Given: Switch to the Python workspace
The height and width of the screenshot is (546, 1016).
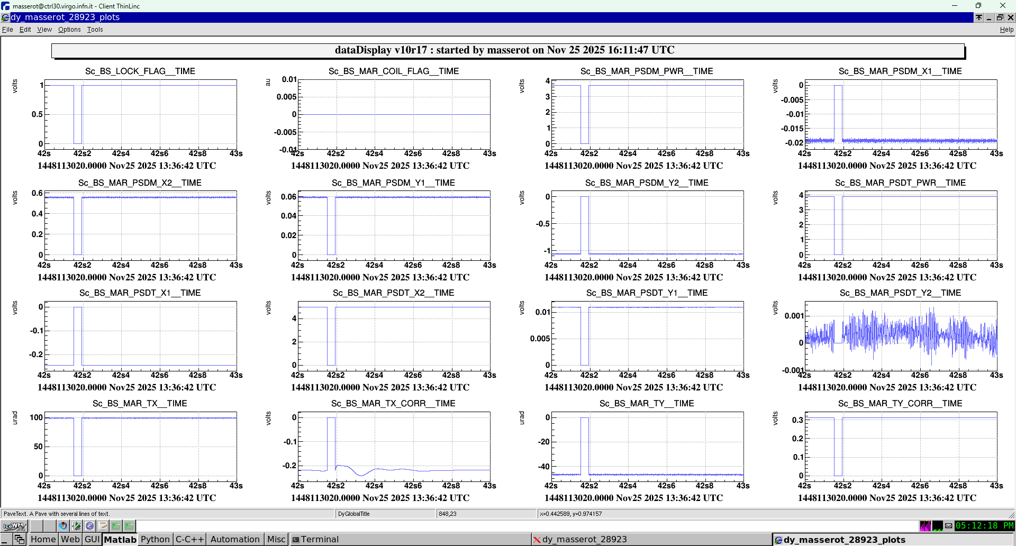Looking at the screenshot, I should [x=155, y=539].
